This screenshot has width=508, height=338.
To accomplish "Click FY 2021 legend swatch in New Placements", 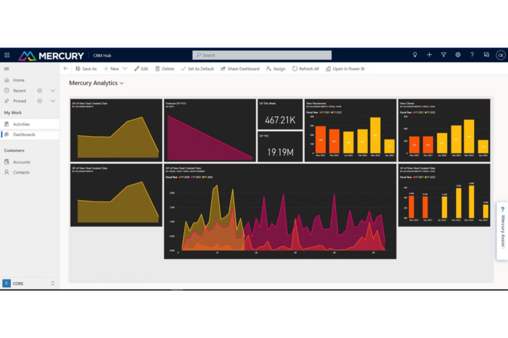I will point(321,112).
